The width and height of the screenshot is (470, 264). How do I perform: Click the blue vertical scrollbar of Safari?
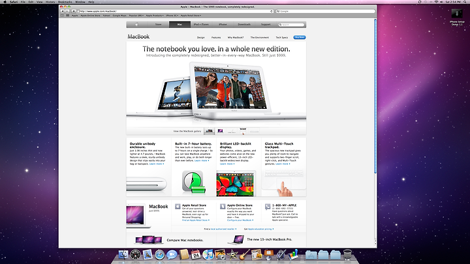click(x=375, y=96)
